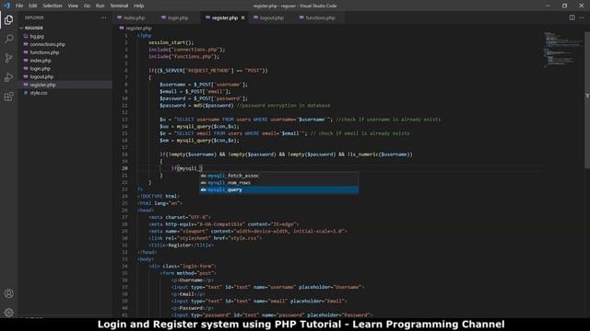
Task: Restore down the VS Code window
Action: [564, 6]
